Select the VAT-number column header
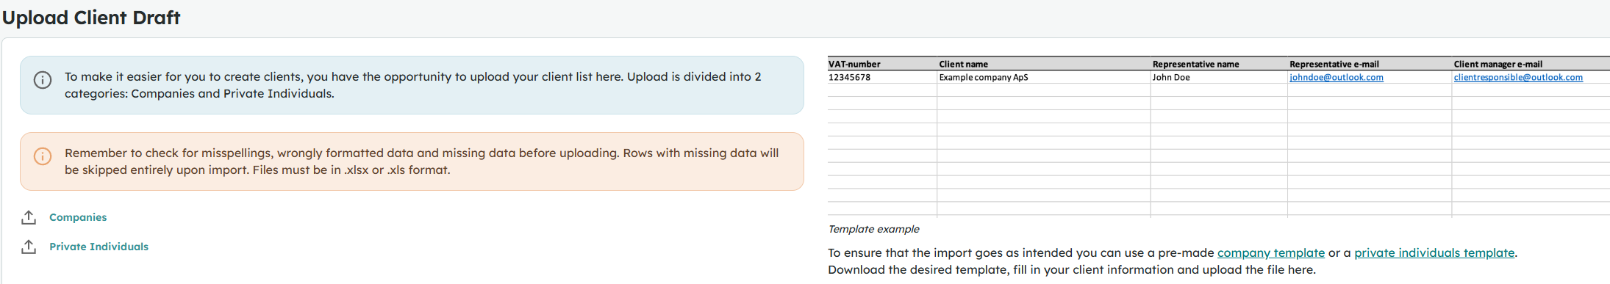1610x284 pixels. pos(854,64)
